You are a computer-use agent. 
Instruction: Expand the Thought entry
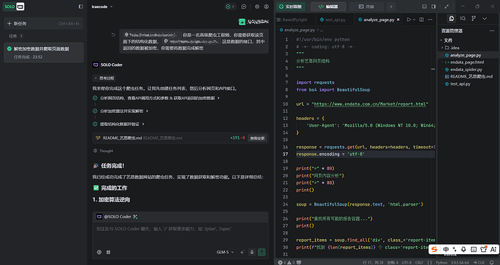tap(104, 151)
